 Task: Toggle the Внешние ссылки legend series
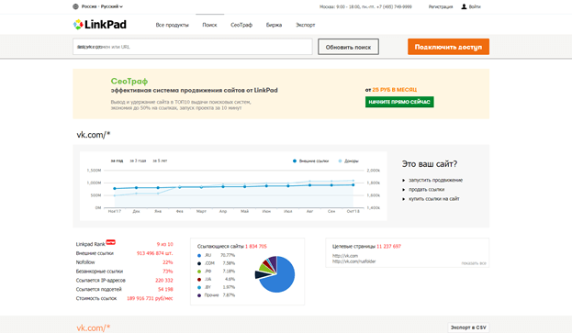(x=310, y=161)
